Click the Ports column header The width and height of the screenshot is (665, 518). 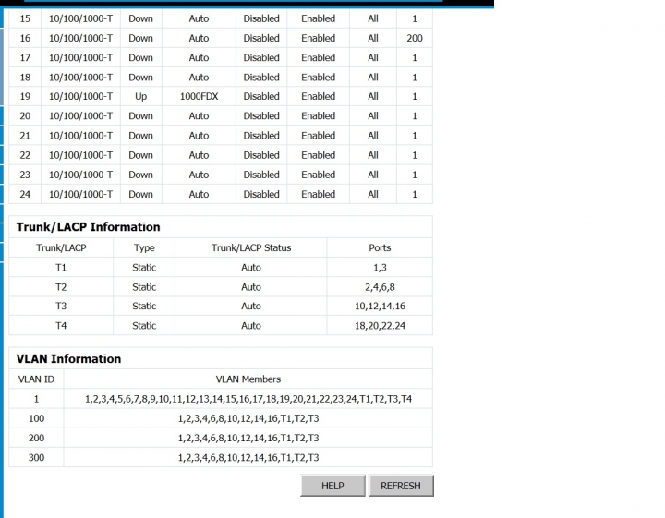coord(380,247)
